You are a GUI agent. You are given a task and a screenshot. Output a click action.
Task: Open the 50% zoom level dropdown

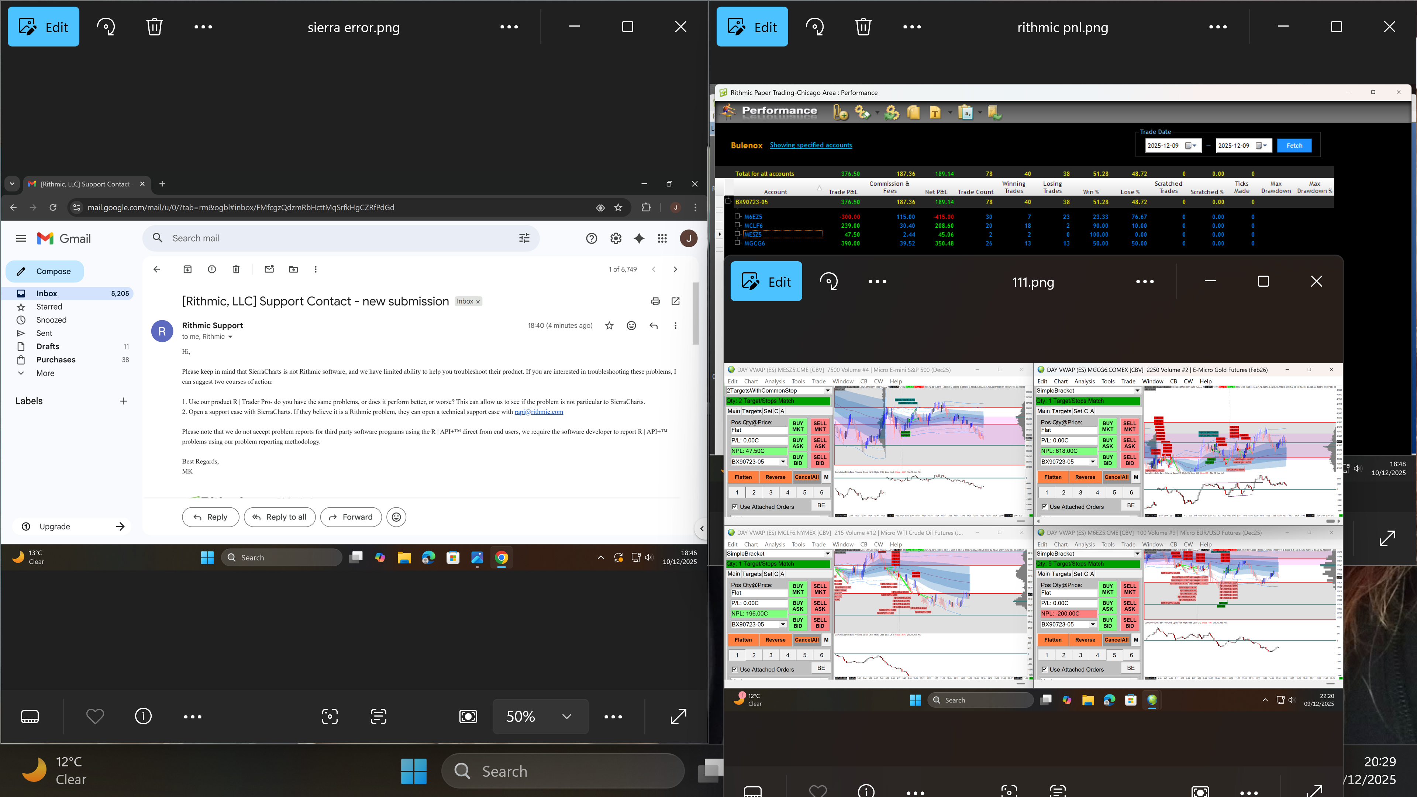[x=566, y=716]
